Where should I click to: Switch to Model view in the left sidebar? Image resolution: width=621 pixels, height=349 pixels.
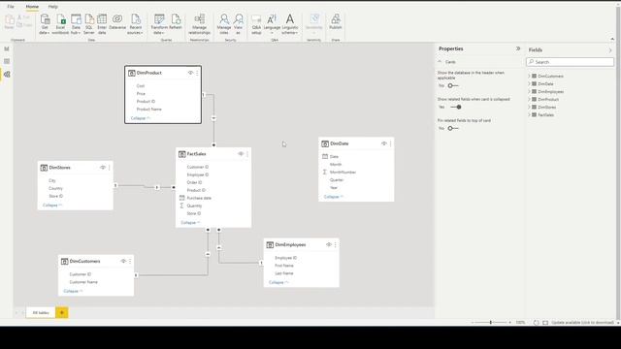(x=7, y=74)
